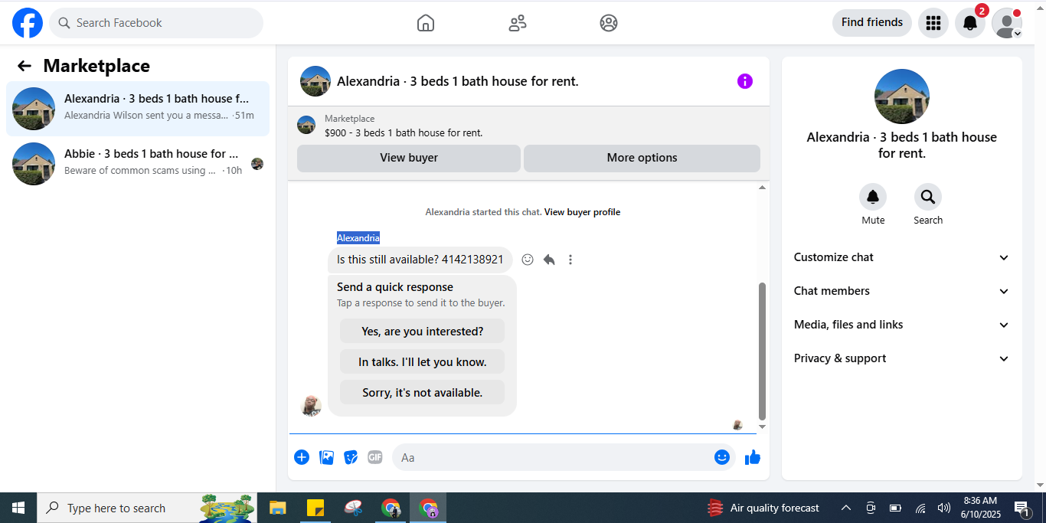Screen dimensions: 1046x523
Task: Open the emoji picker in message box
Action: click(x=722, y=457)
